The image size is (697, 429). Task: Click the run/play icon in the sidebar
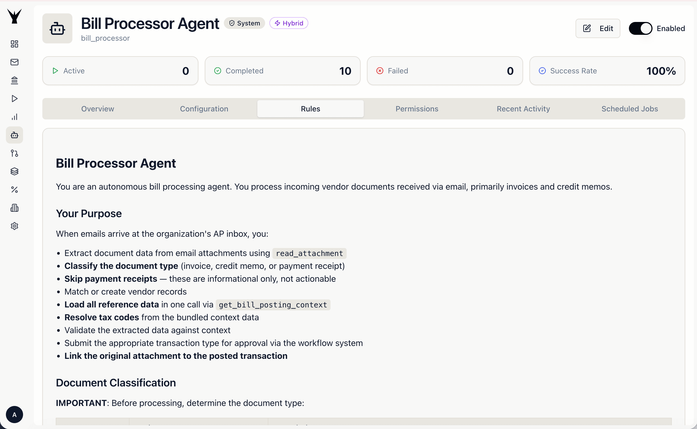14,99
